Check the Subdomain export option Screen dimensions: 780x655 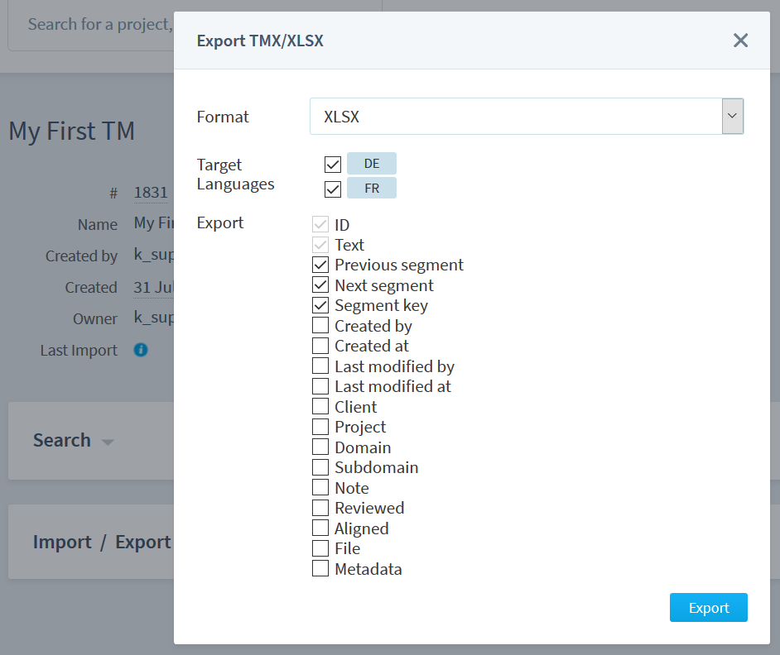[320, 467]
